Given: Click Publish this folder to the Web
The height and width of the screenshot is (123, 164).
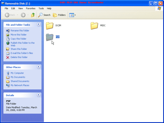Looking at the screenshot, I should (x=22, y=44).
